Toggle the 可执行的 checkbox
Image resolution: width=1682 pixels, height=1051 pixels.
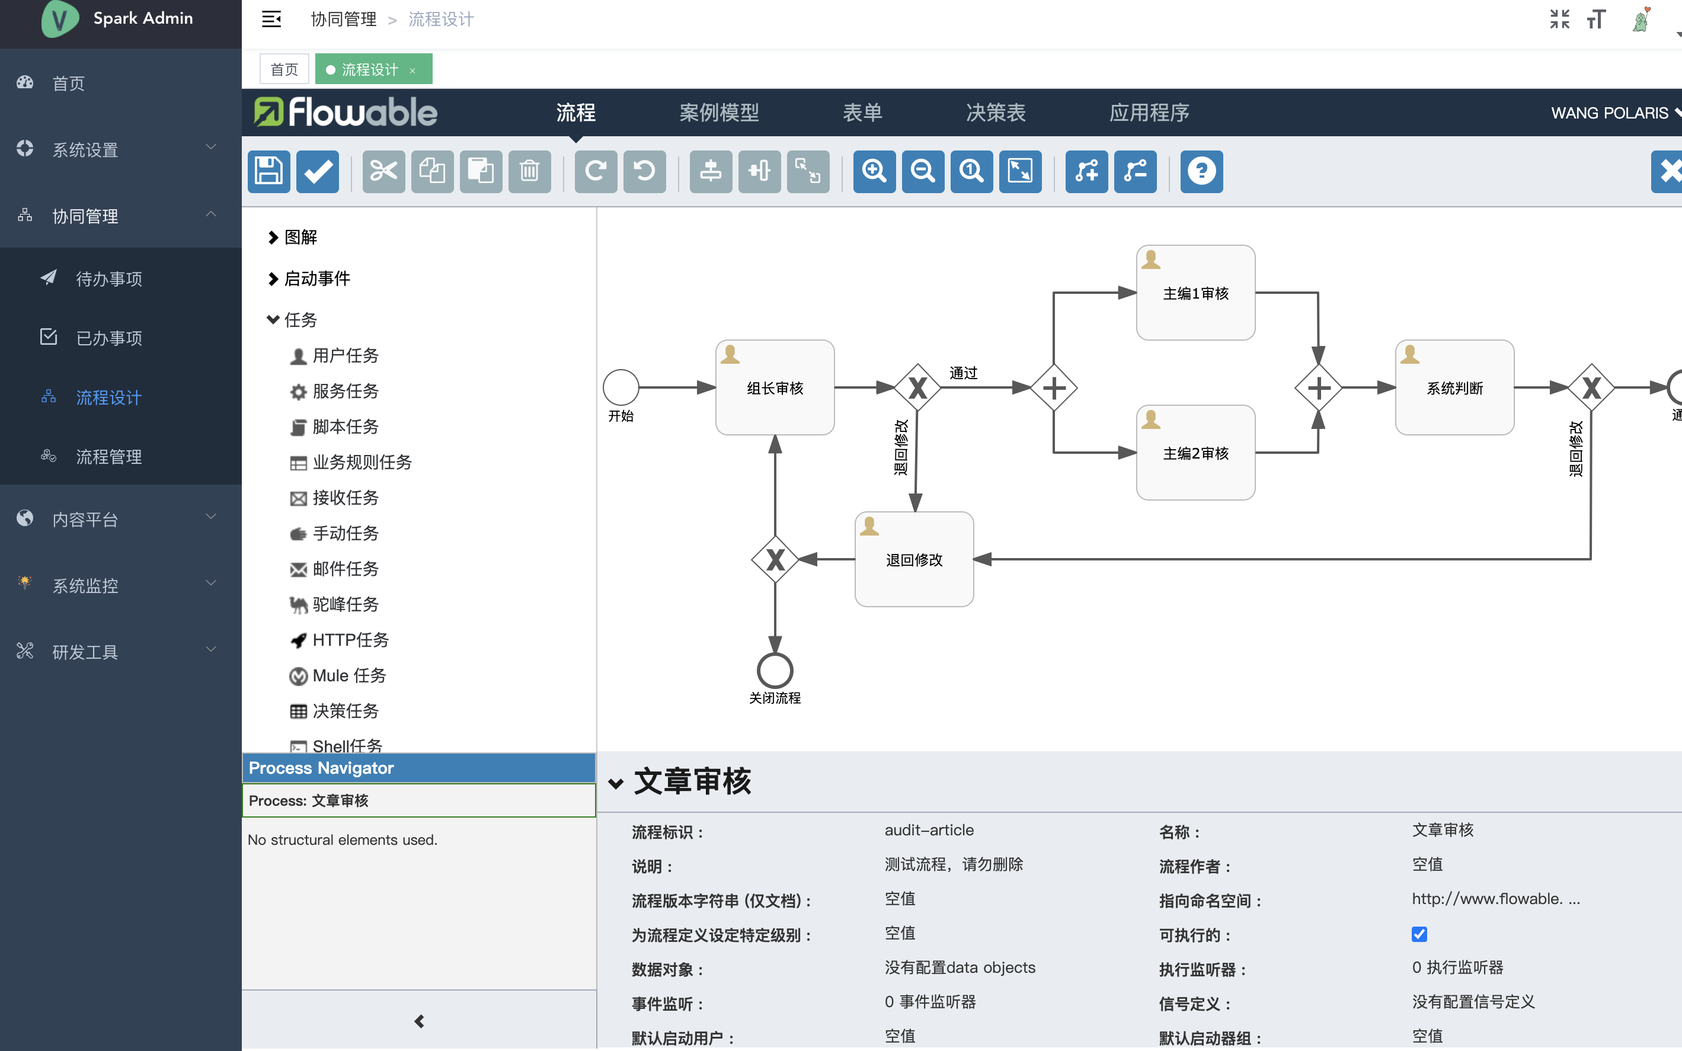pos(1419,934)
